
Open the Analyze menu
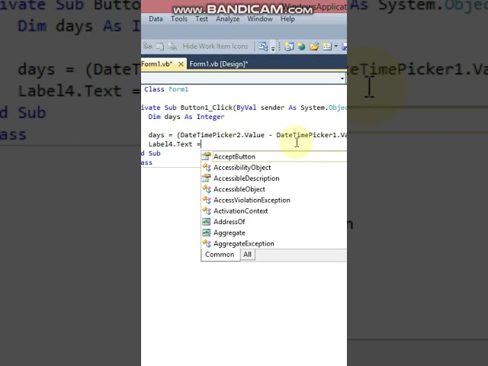click(228, 19)
